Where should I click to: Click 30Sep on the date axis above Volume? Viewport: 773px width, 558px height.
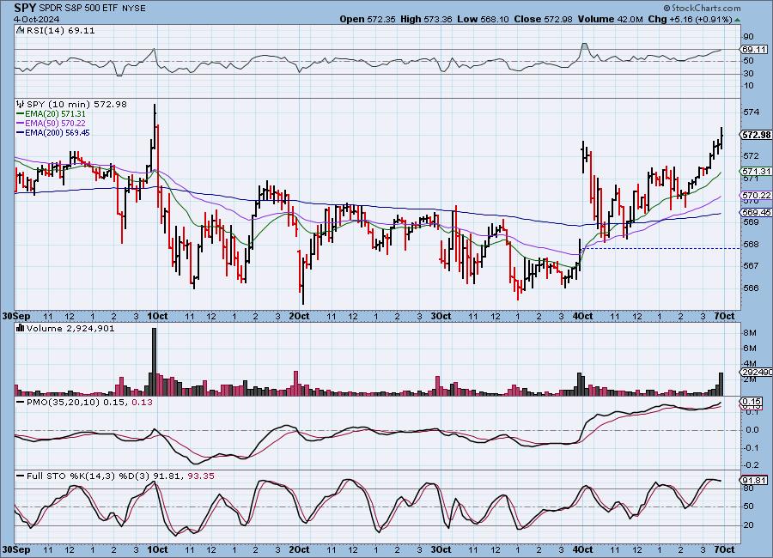tap(17, 316)
